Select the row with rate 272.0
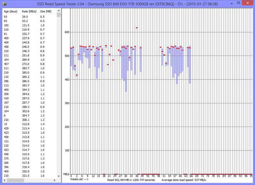 (30, 64)
